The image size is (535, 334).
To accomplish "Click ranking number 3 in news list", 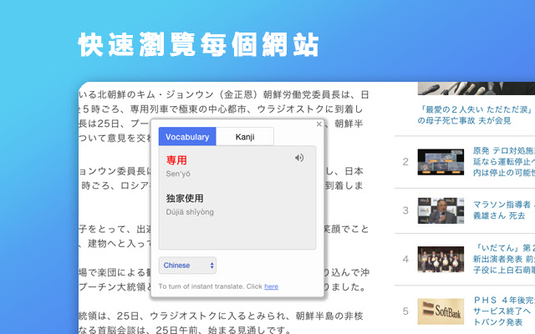I will pos(405,210).
